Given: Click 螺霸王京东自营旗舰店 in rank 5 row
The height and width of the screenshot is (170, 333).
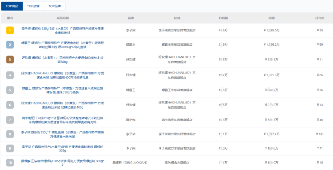Looking at the screenshot, I should tap(177, 90).
